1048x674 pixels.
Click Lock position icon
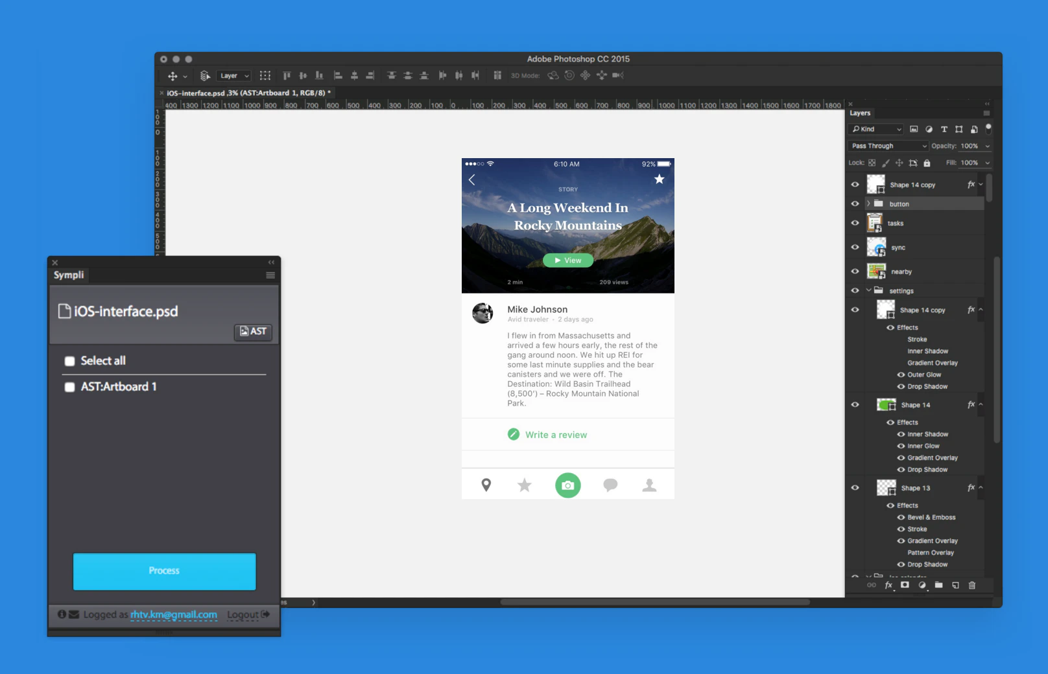[x=899, y=163]
